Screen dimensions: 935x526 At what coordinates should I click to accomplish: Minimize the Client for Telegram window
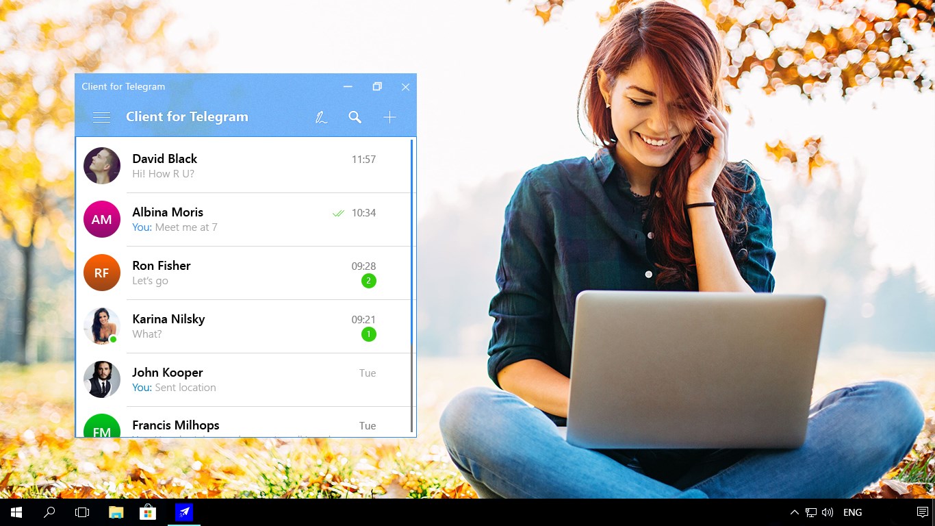tap(348, 86)
